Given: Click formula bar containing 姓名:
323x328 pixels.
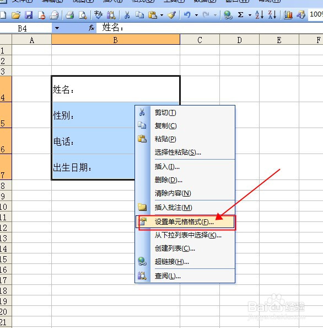Looking at the screenshot, I should click(209, 28).
